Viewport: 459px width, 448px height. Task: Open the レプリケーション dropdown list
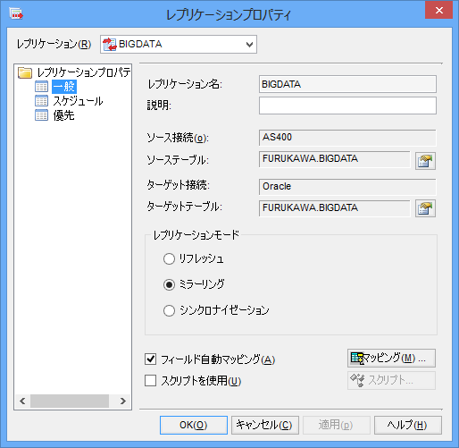[x=249, y=45]
